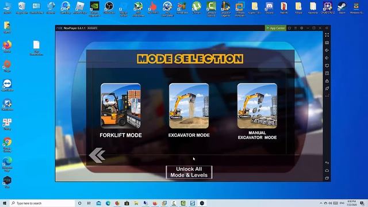This screenshot has height=207, width=368.
Task: Click the Unlock All Mode & Levels button
Action: click(189, 172)
